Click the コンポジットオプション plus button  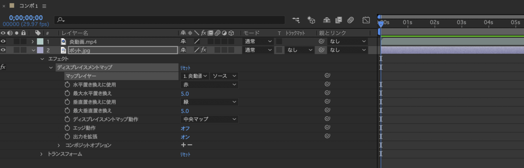point(183,145)
